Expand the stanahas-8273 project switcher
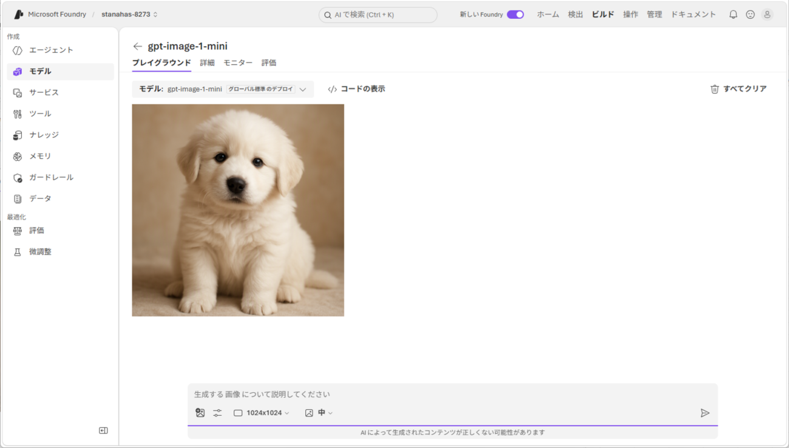This screenshot has width=789, height=448. [x=129, y=15]
